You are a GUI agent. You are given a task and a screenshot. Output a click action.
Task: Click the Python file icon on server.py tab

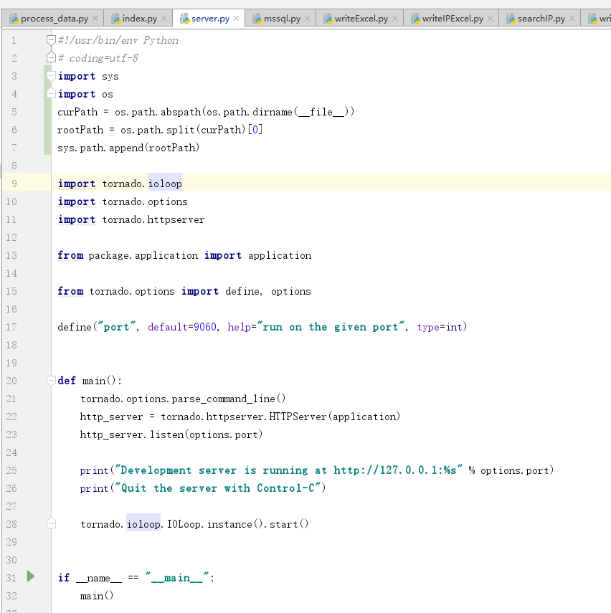[x=184, y=19]
